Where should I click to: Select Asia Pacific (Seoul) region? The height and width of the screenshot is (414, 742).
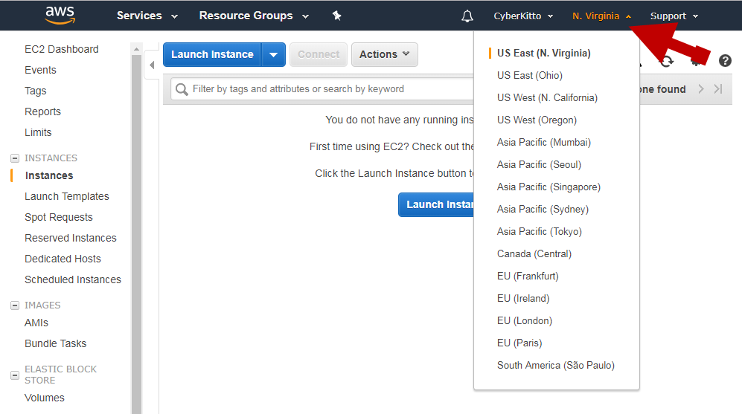pyautogui.click(x=539, y=164)
